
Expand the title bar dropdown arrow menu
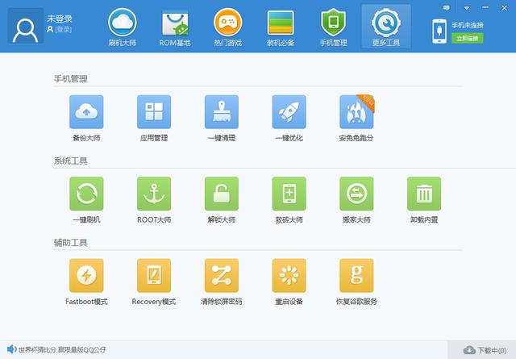pyautogui.click(x=466, y=7)
